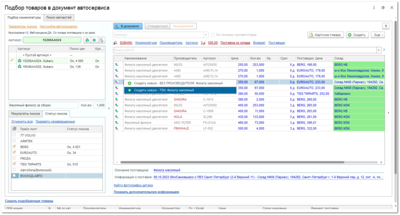Switch to Поиск запчастей tab
400x215 pixels.
(x=59, y=18)
